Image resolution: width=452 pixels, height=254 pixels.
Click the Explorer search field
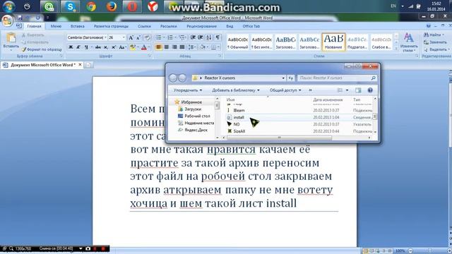coord(337,78)
